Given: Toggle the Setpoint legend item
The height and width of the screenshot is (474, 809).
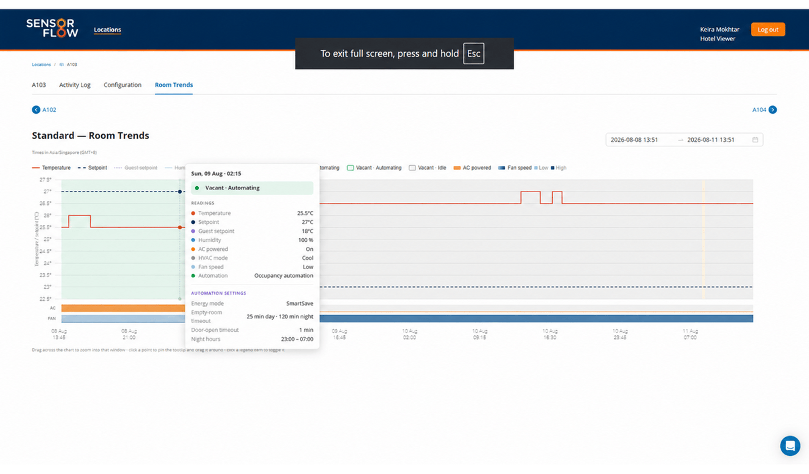Looking at the screenshot, I should tap(92, 168).
